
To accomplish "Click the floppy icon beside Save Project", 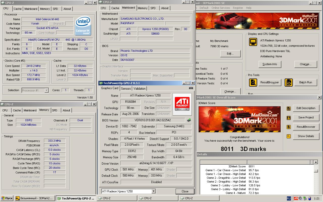I will 289,118.
